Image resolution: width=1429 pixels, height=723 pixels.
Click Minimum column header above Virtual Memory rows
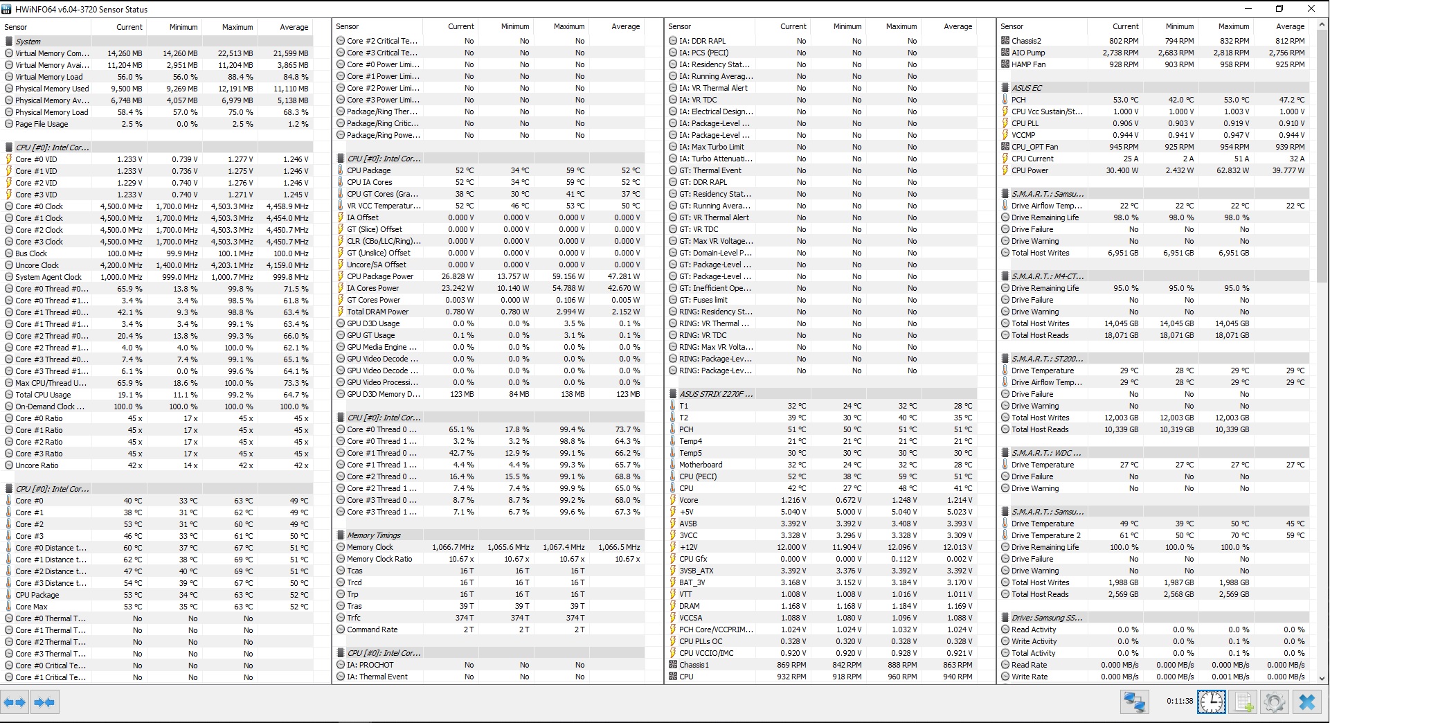(x=174, y=27)
